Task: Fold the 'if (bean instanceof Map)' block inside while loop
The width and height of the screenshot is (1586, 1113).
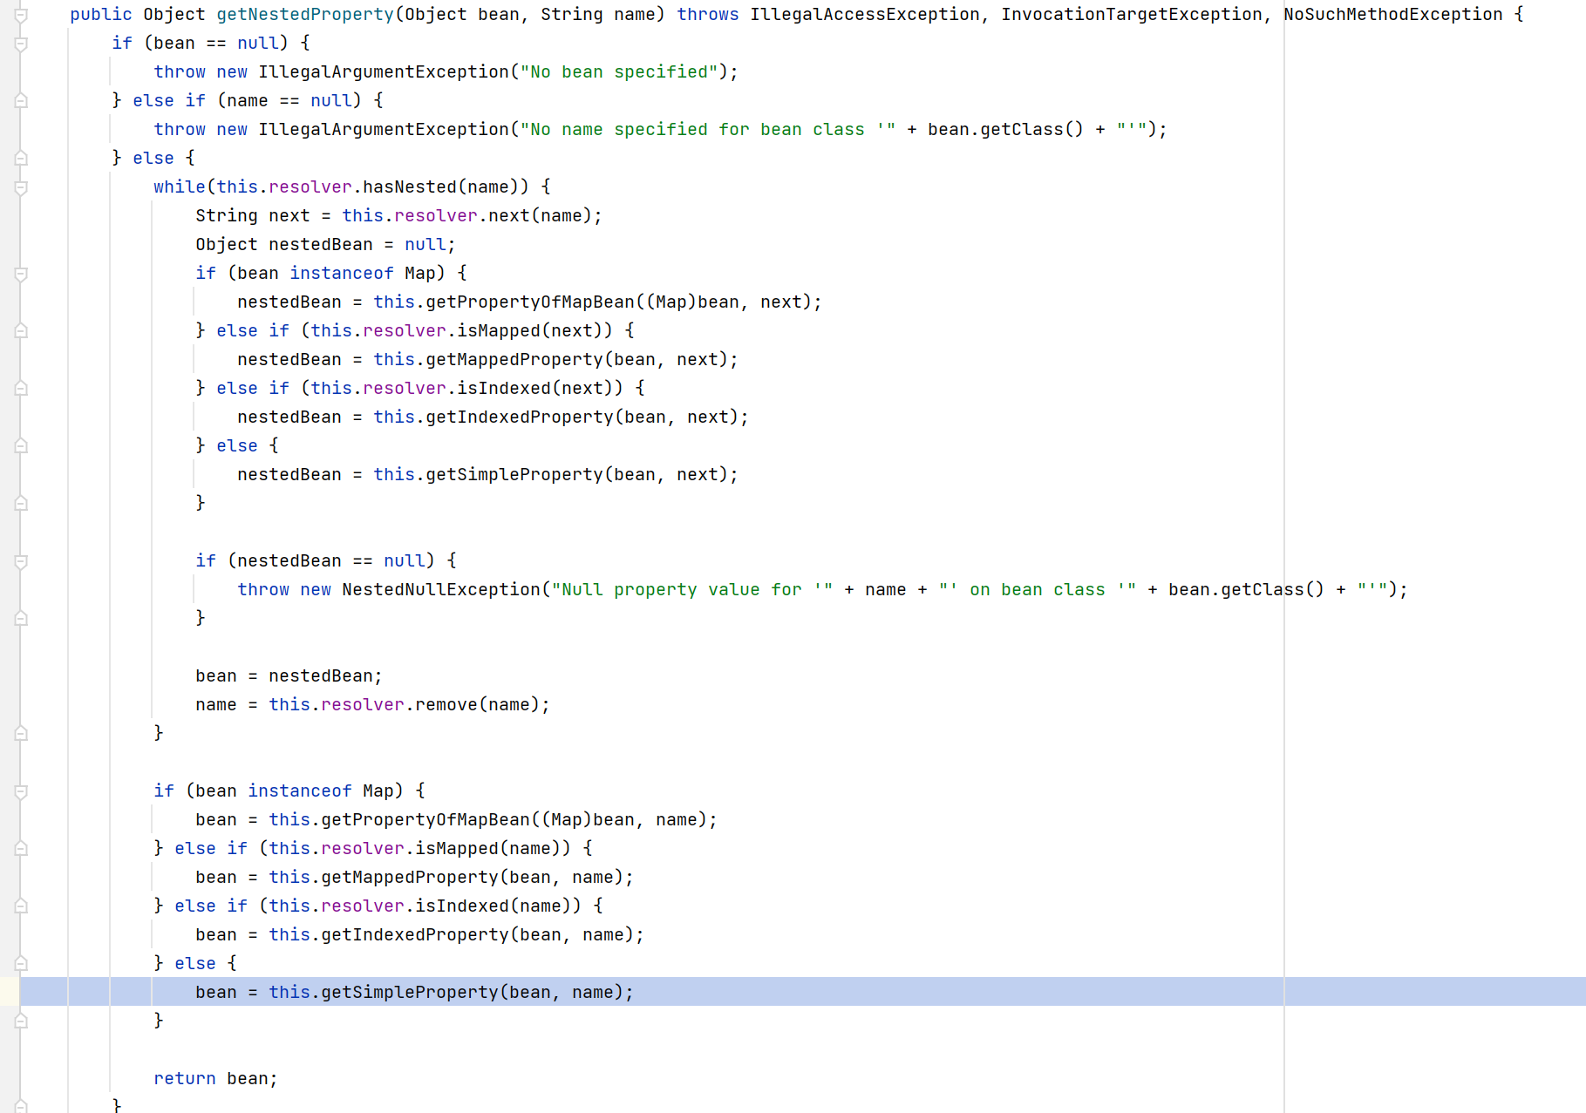Action: [21, 274]
